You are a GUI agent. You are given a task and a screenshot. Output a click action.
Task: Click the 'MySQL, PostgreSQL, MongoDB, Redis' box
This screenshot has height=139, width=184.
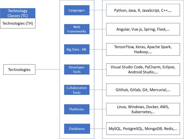pos(143,129)
